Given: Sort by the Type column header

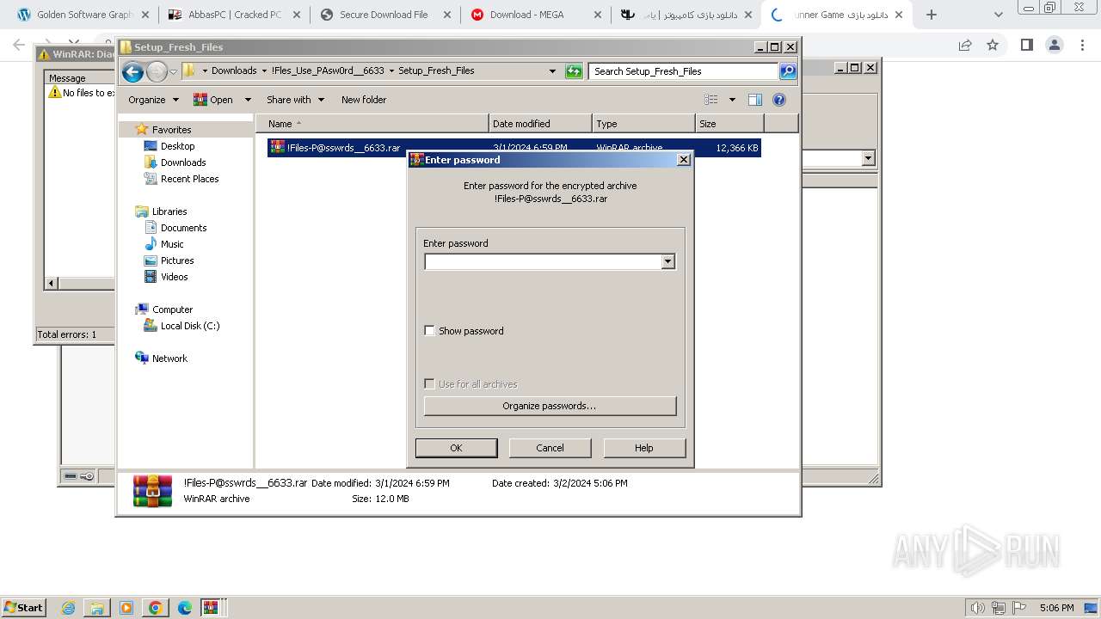Looking at the screenshot, I should coord(643,124).
